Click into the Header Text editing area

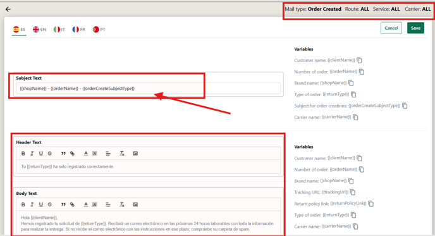point(148,166)
